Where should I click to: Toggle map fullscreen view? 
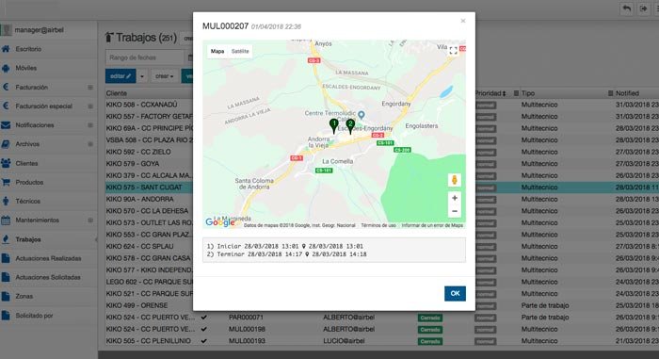(x=453, y=51)
